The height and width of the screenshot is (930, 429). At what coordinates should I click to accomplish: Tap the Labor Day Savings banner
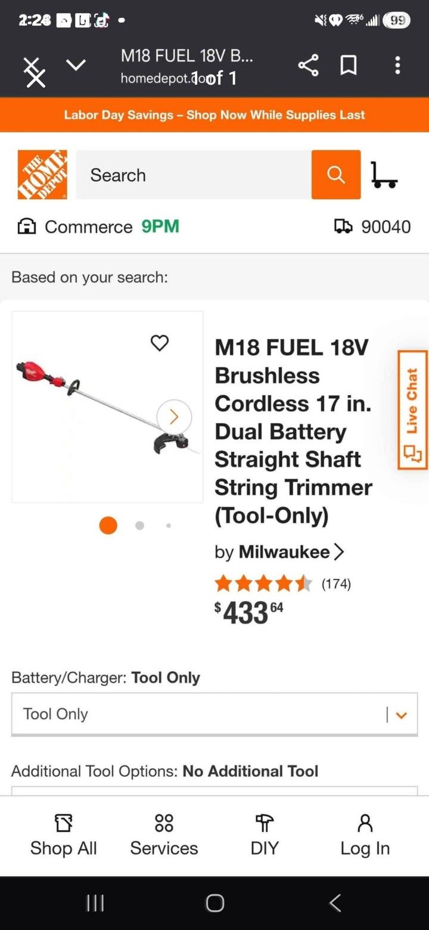click(x=214, y=114)
